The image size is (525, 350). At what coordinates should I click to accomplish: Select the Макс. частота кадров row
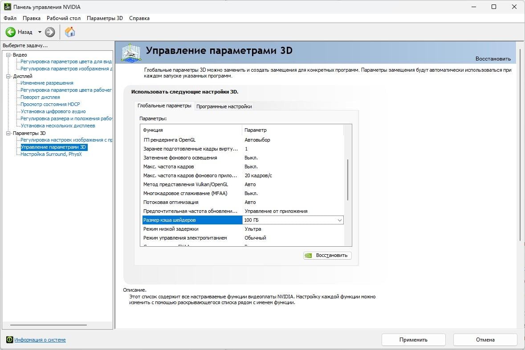coord(242,167)
